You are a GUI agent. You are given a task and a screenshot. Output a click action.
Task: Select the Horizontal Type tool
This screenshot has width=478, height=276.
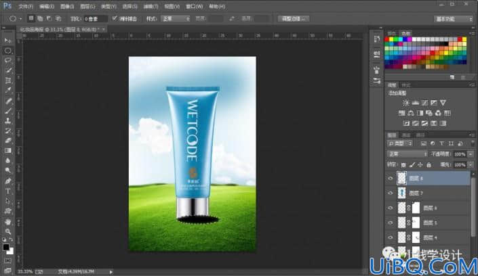click(x=8, y=191)
